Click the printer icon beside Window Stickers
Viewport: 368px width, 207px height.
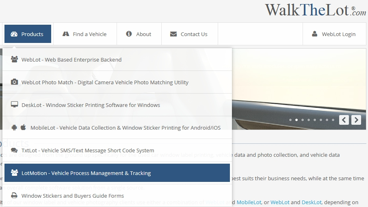click(14, 195)
